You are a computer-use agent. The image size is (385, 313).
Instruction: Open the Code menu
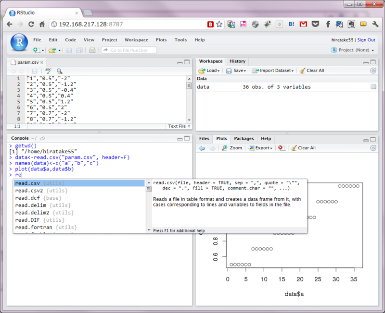[x=70, y=40]
